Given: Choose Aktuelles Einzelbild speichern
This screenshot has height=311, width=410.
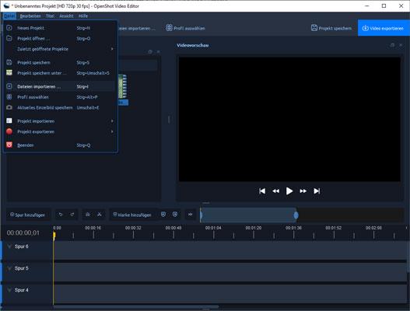Looking at the screenshot, I should pos(60,107).
